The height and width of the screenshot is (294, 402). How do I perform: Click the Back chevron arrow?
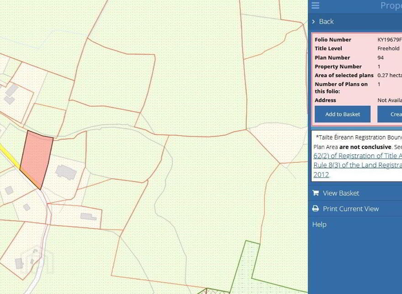tap(313, 22)
